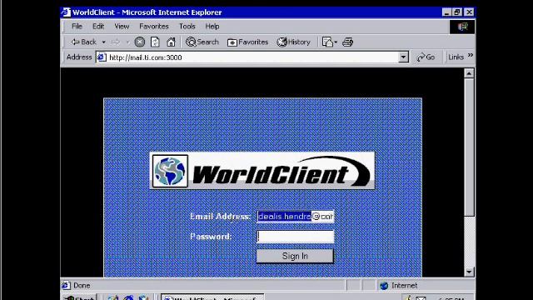533x300 pixels.
Task: Stop page loading with the Stop icon
Action: coord(139,42)
